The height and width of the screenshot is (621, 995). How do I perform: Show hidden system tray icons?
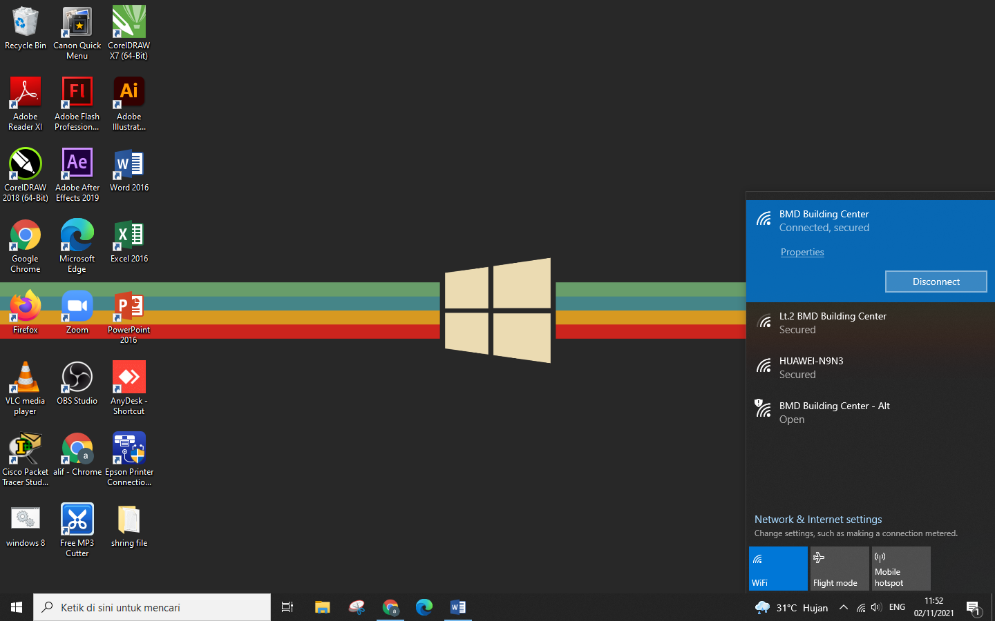pos(843,607)
